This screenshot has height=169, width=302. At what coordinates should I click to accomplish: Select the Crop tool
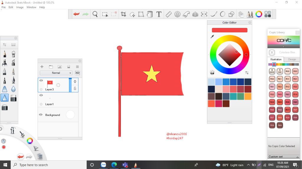tap(124, 14)
